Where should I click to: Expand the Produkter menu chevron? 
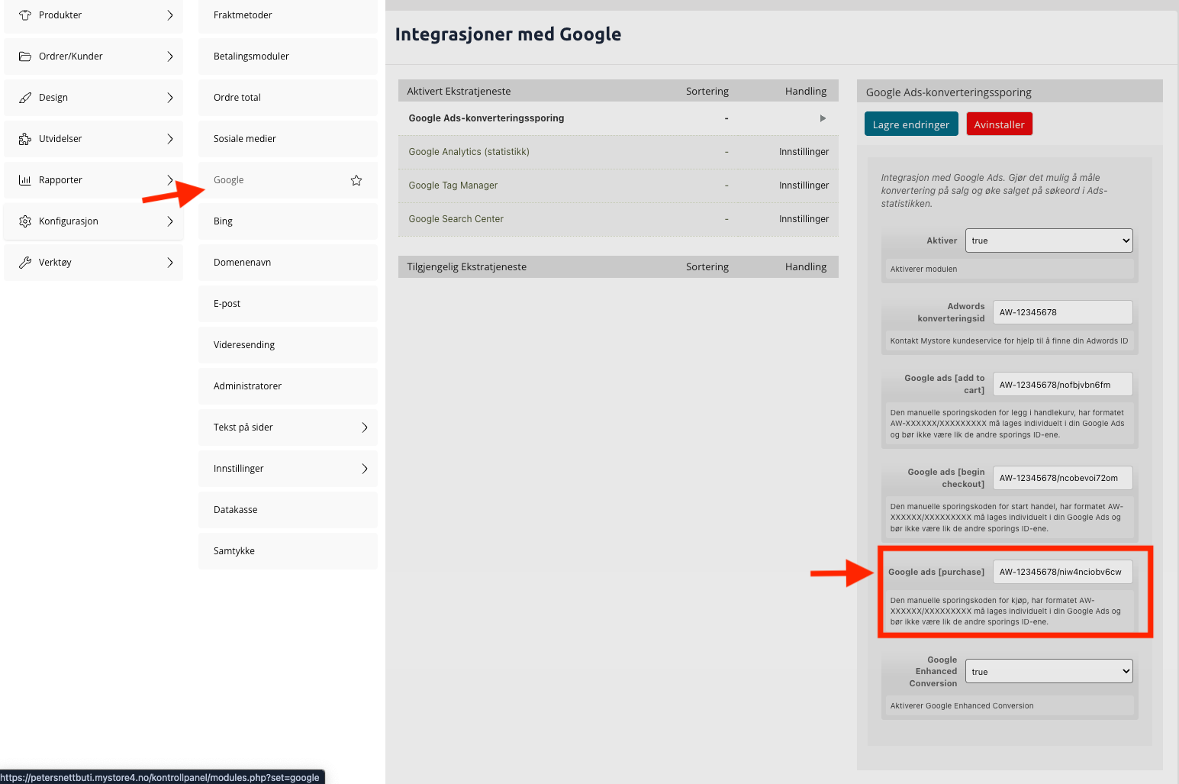click(170, 15)
